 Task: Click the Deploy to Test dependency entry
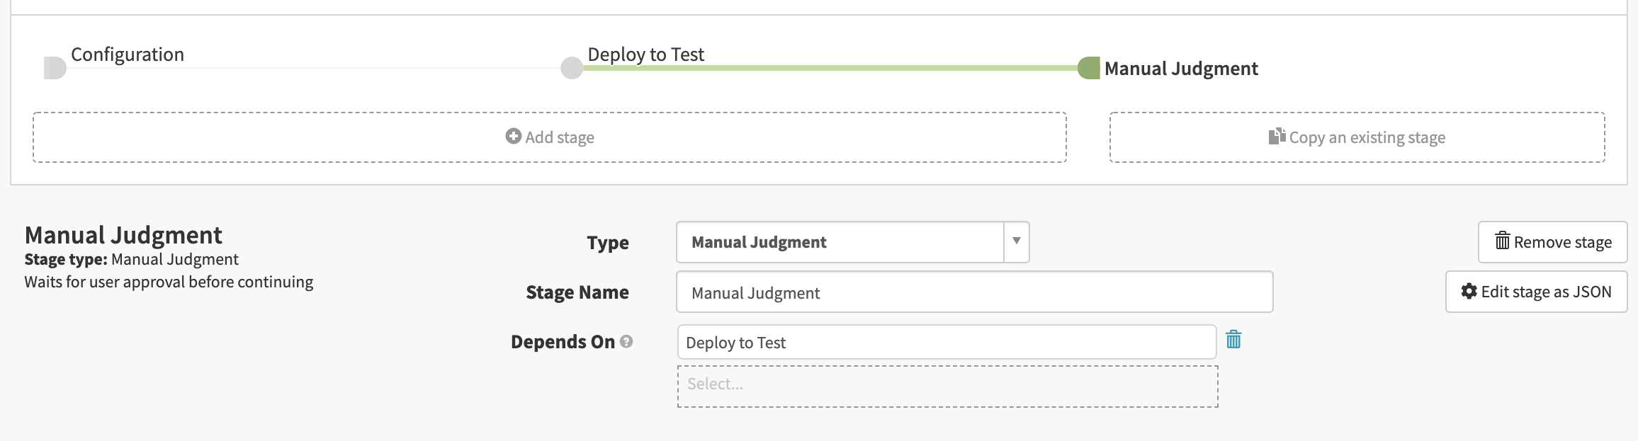coord(947,343)
